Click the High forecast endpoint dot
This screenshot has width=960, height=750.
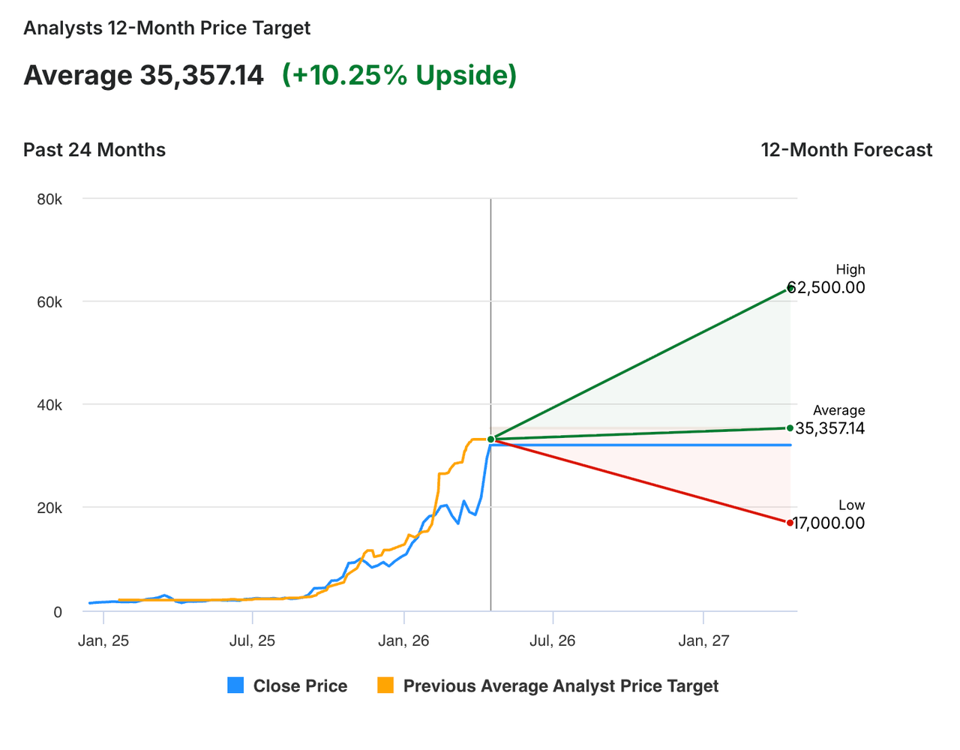(790, 288)
